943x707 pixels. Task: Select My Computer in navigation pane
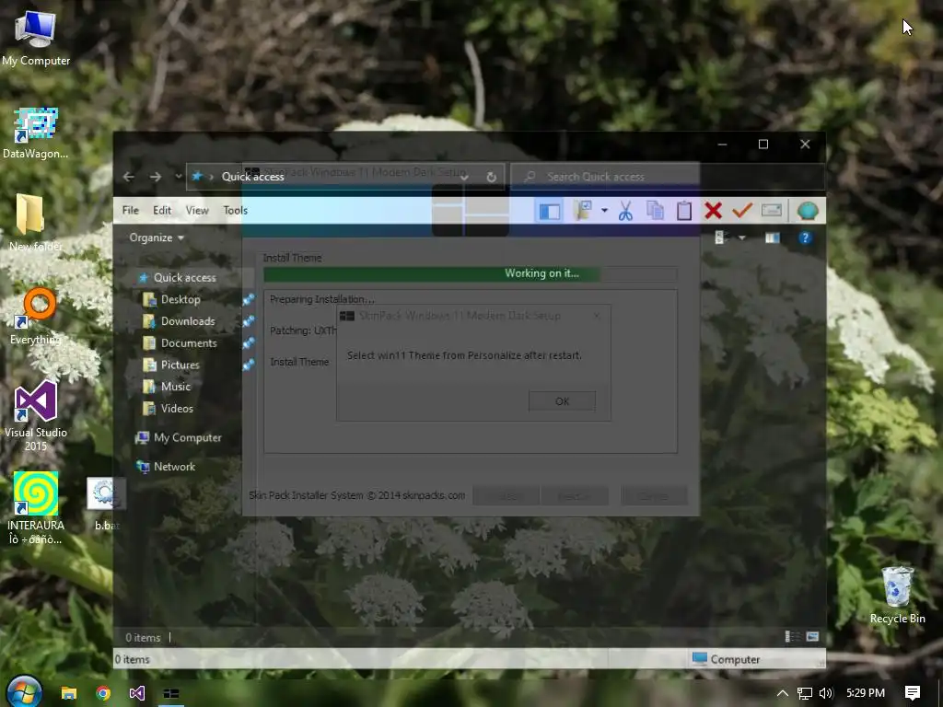(x=187, y=437)
